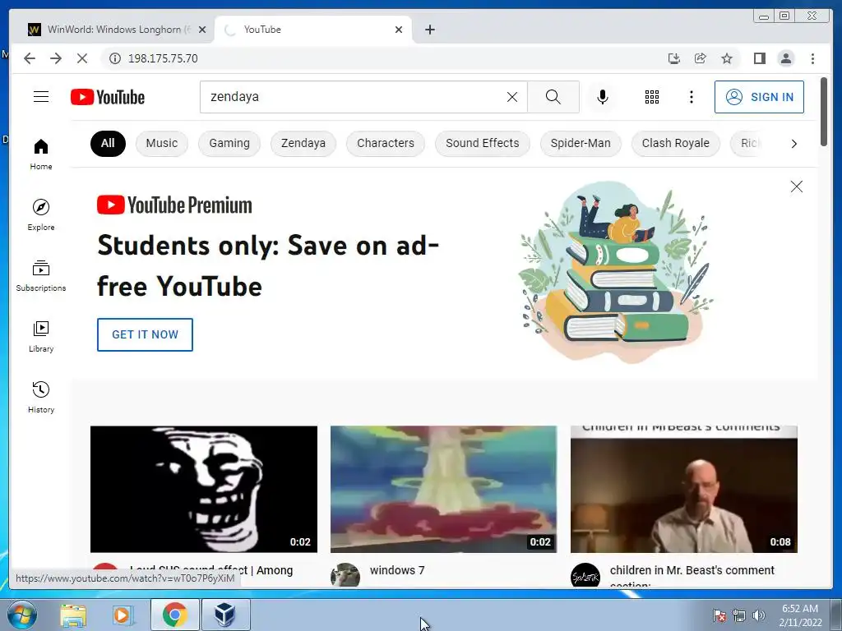Open a new browser tab
This screenshot has width=842, height=631.
(x=429, y=30)
